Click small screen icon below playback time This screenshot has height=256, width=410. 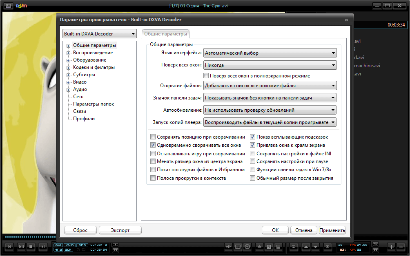click(x=115, y=250)
